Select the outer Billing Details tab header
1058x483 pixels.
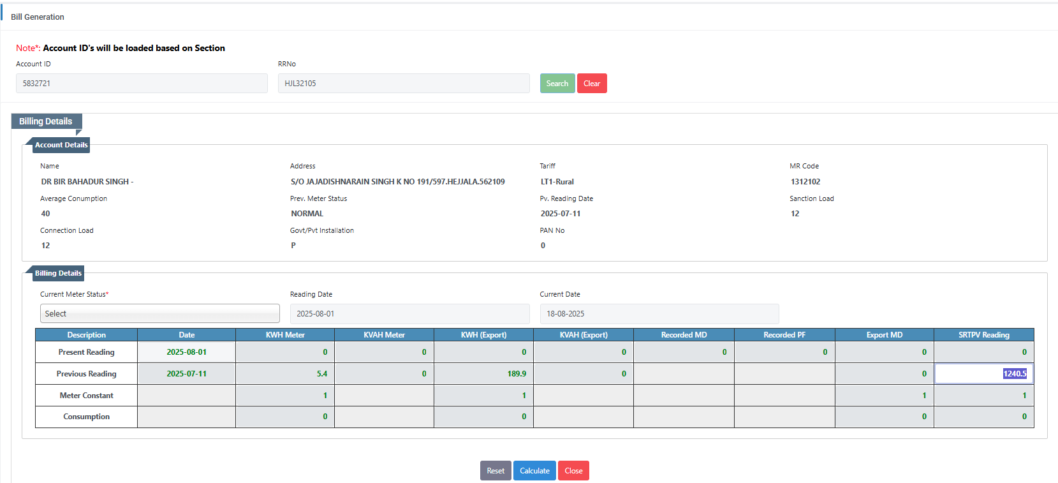click(46, 121)
